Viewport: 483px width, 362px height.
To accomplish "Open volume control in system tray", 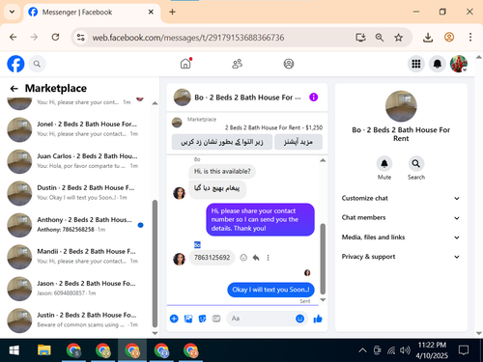I will (405, 350).
